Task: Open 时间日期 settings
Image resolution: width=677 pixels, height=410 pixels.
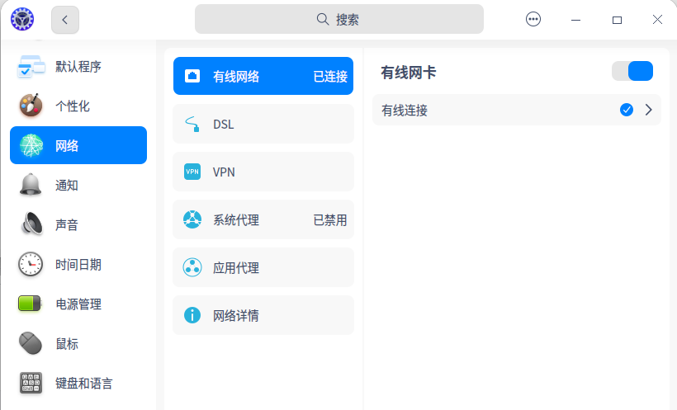Action: point(78,264)
